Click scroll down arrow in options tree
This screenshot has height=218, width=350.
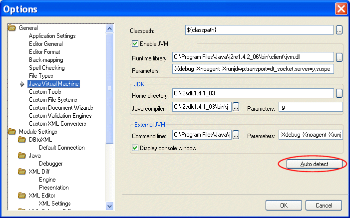pos(110,206)
